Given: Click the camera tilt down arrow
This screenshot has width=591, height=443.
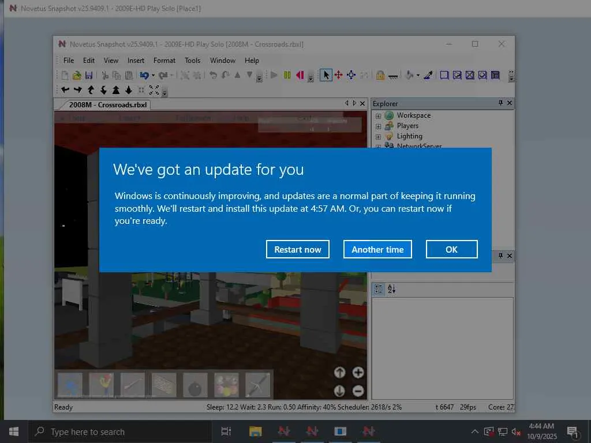Looking at the screenshot, I should [103, 89].
